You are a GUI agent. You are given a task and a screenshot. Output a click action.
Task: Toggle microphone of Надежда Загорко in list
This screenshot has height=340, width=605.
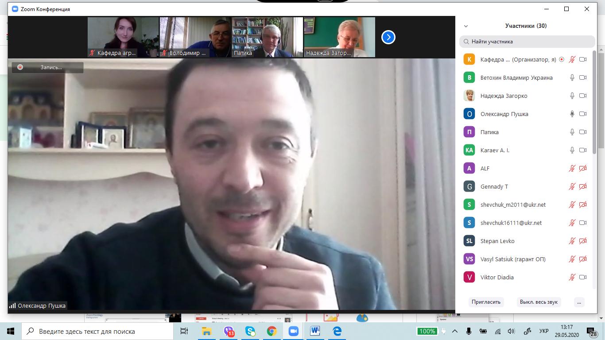click(x=572, y=96)
